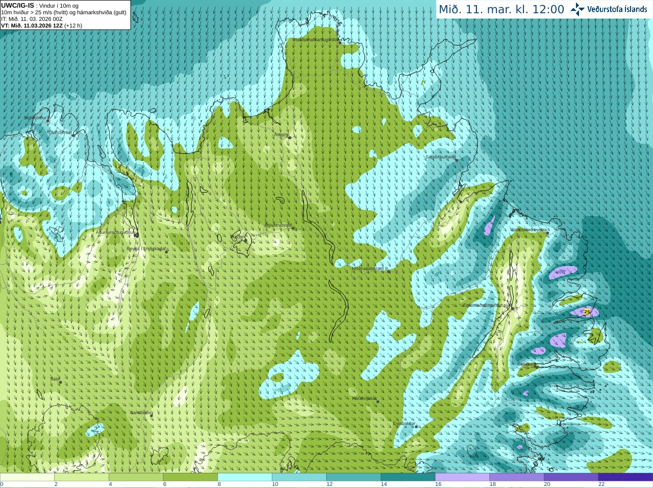Viewport: 653px width, 488px height.
Task: Select the Raufarhafnarflugvöllur station label
Action: pos(316,39)
